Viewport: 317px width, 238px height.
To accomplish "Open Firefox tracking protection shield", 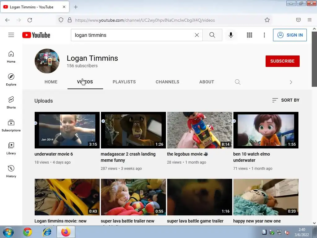I will click(61, 20).
